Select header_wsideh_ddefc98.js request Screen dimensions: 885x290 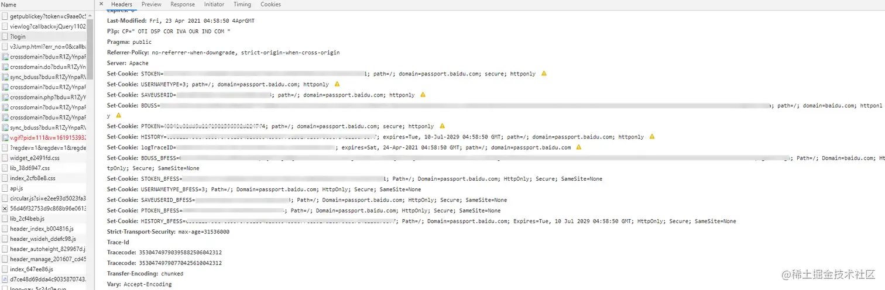coord(43,239)
